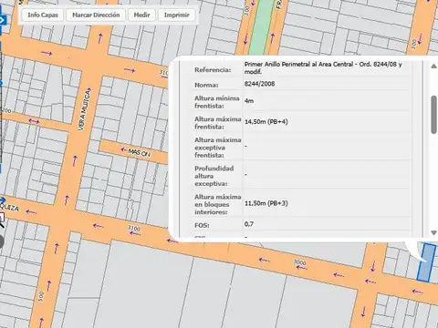Click Altura máxima en bloques interiores label
438x328 pixels.
coord(218,204)
